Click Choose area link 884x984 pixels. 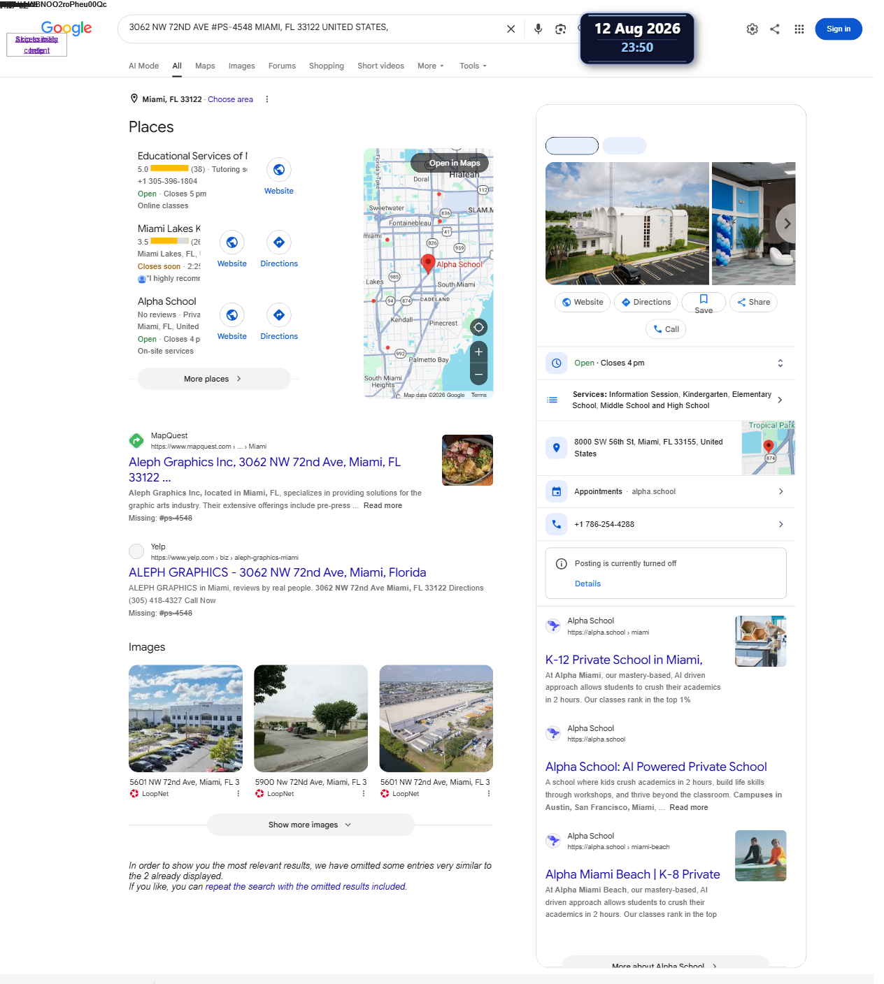click(x=230, y=99)
